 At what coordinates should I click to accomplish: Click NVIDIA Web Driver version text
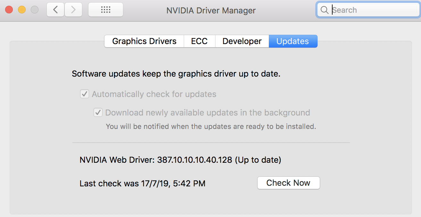coord(180,160)
